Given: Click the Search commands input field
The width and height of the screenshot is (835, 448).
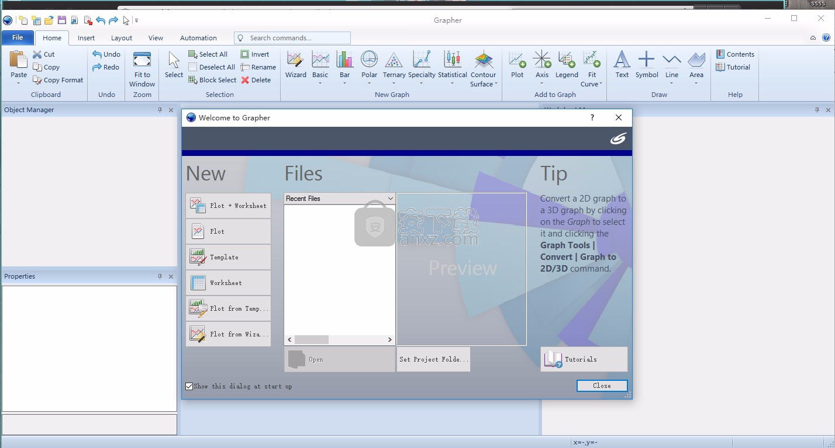Looking at the screenshot, I should pos(292,38).
